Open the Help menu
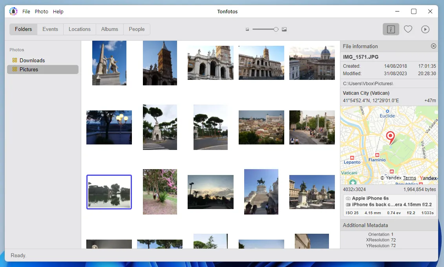 (x=58, y=11)
